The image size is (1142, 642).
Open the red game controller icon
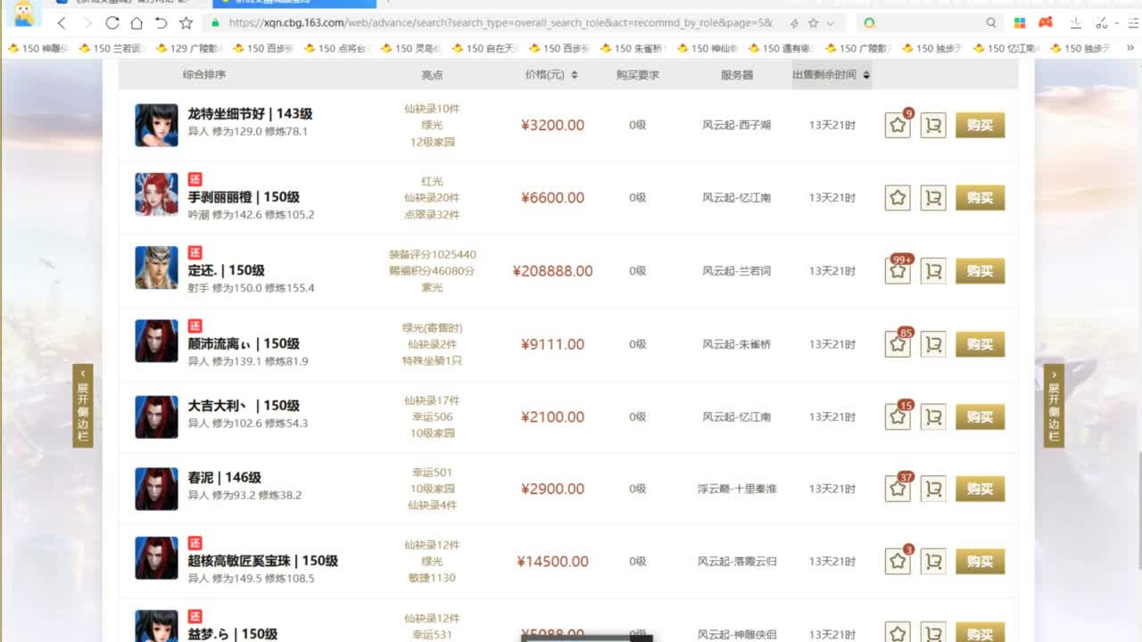[1045, 22]
